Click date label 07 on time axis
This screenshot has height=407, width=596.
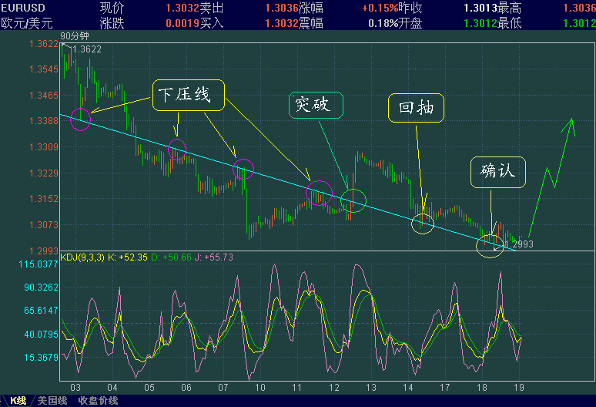coord(223,388)
